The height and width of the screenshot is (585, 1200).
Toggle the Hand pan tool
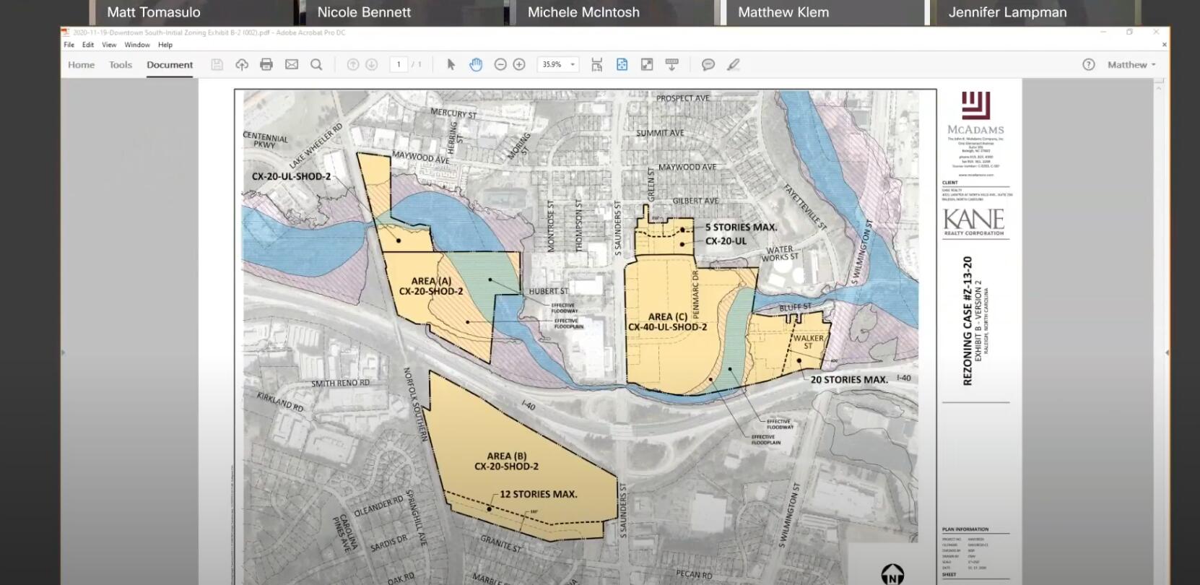point(476,65)
